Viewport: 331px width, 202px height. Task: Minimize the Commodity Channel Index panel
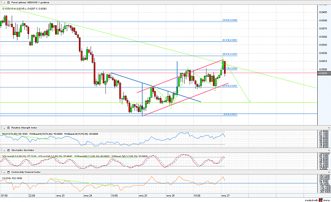point(4,172)
